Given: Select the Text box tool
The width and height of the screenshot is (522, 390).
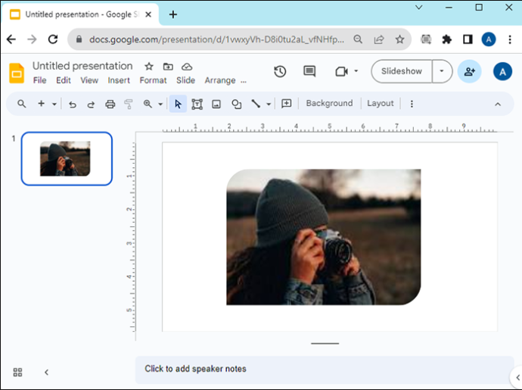Looking at the screenshot, I should click(x=197, y=104).
